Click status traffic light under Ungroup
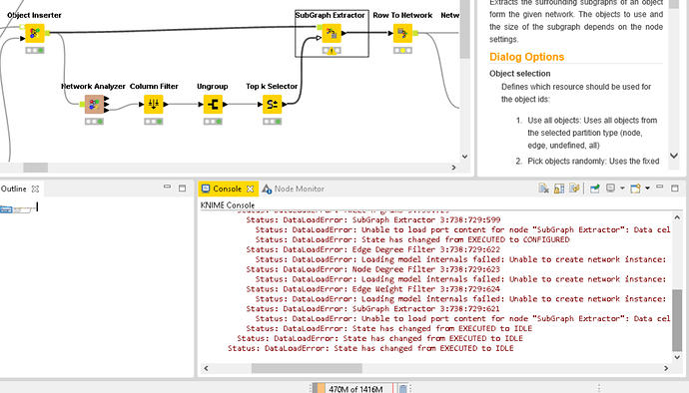 point(213,122)
